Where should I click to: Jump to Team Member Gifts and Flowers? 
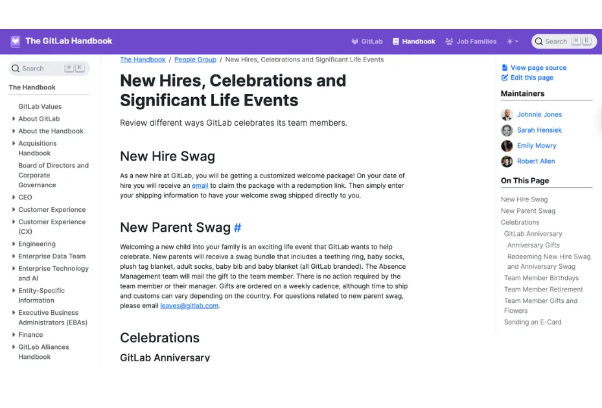(x=540, y=306)
